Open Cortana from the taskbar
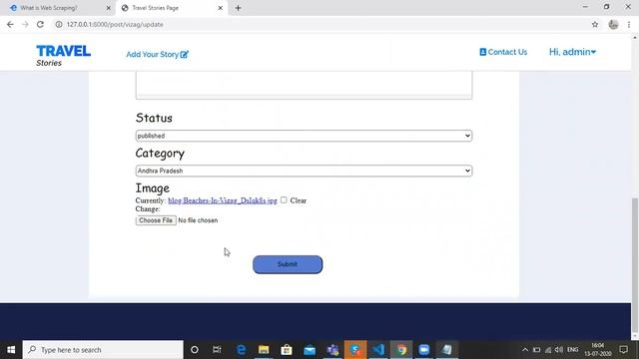This screenshot has width=639, height=359. tap(195, 350)
